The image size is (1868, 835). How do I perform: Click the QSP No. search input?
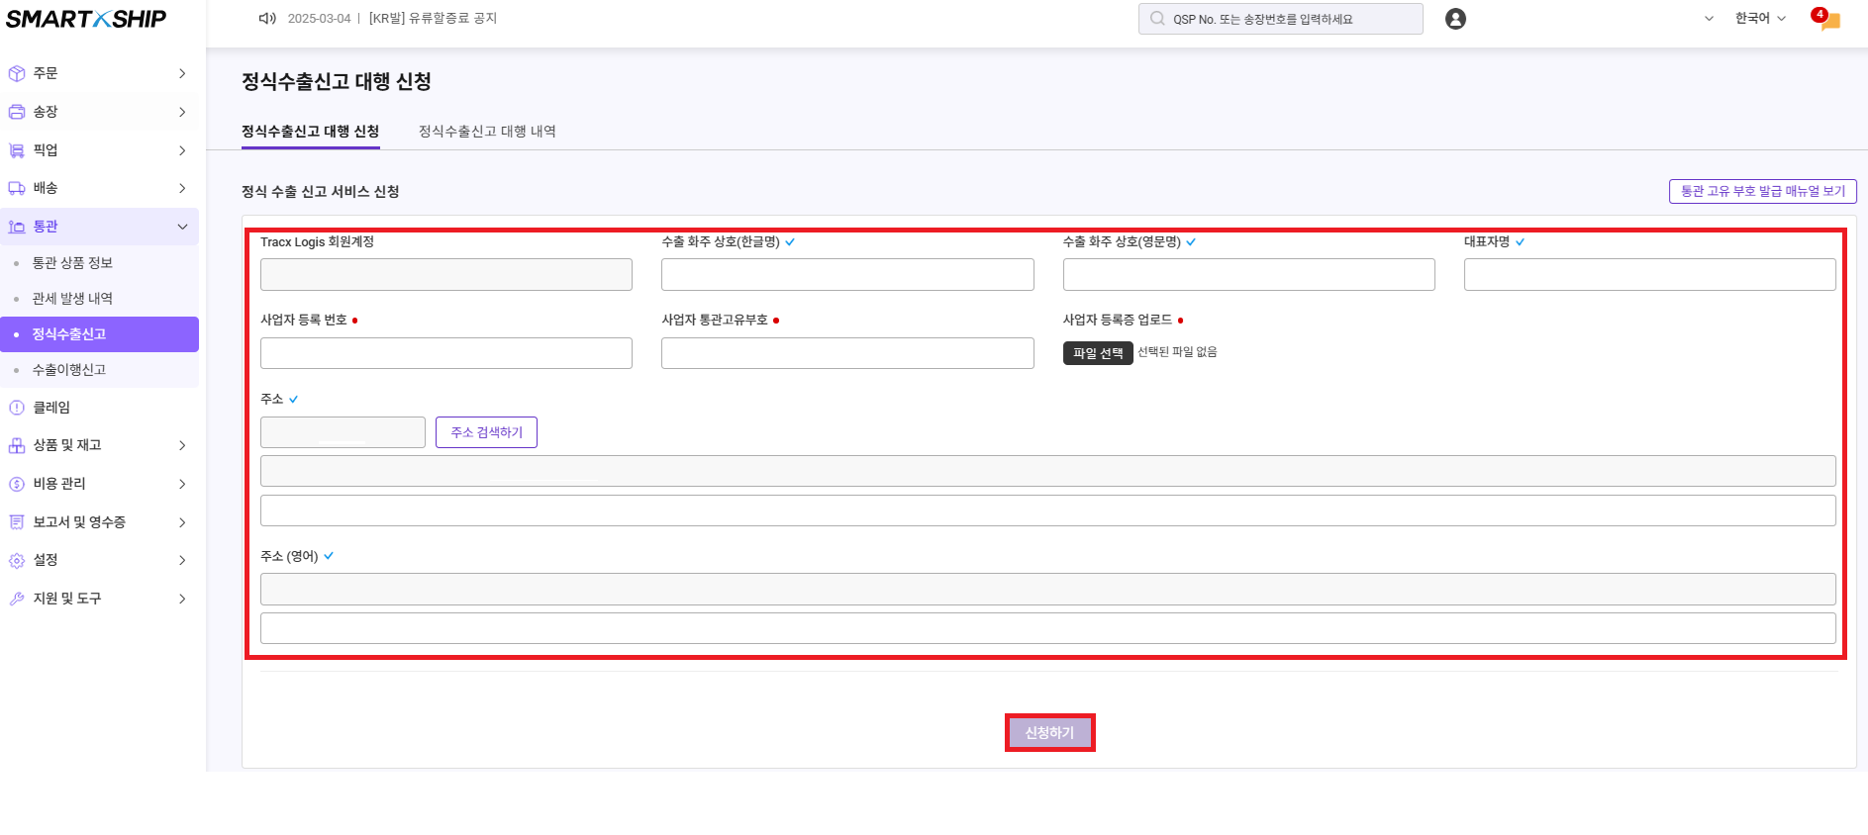click(x=1280, y=19)
